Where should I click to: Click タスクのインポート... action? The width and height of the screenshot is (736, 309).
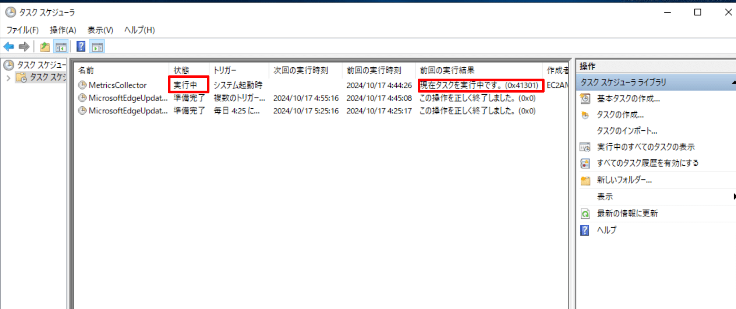(627, 131)
